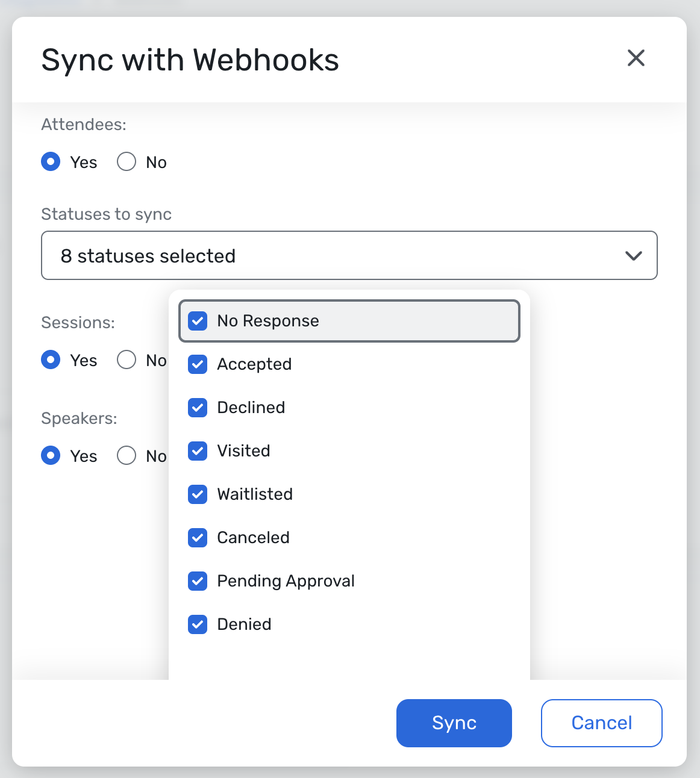Collapse the Statuses to sync dropdown arrow
Image resolution: width=700 pixels, height=778 pixels.
point(634,256)
